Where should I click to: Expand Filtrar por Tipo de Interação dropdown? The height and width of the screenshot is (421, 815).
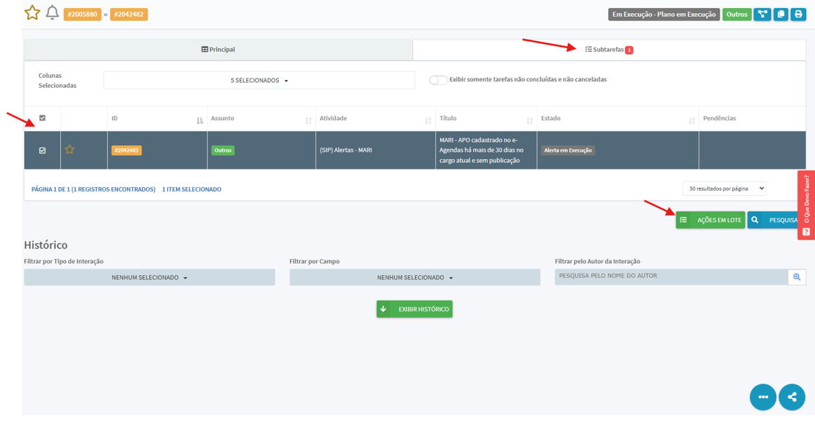[149, 277]
